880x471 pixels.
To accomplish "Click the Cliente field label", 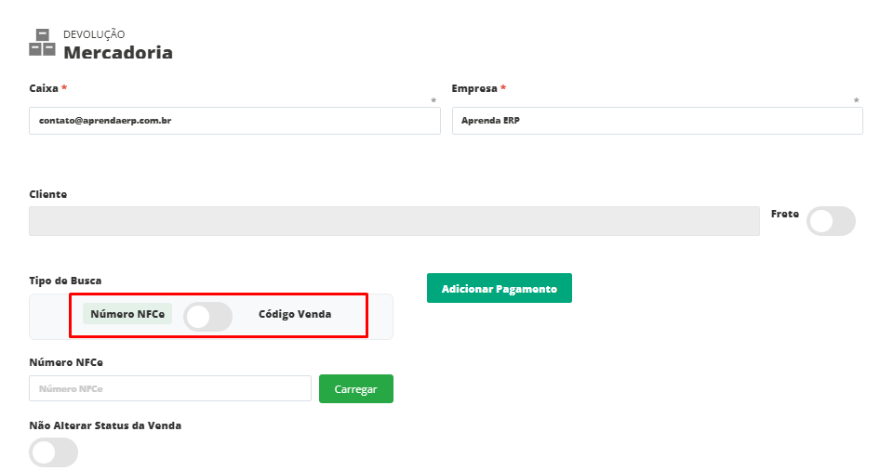I will 48,194.
